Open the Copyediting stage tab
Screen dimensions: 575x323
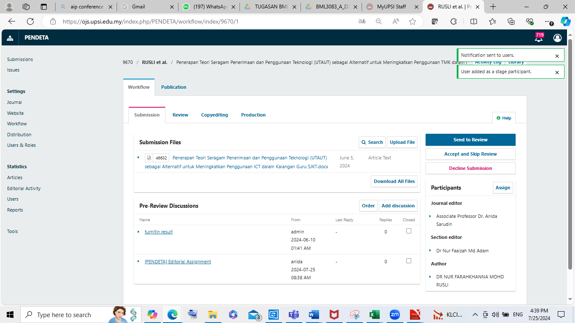pyautogui.click(x=214, y=115)
